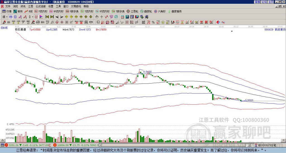286x153 pixels.
Task: Select the red fan lines tool
Action: click(103, 22)
